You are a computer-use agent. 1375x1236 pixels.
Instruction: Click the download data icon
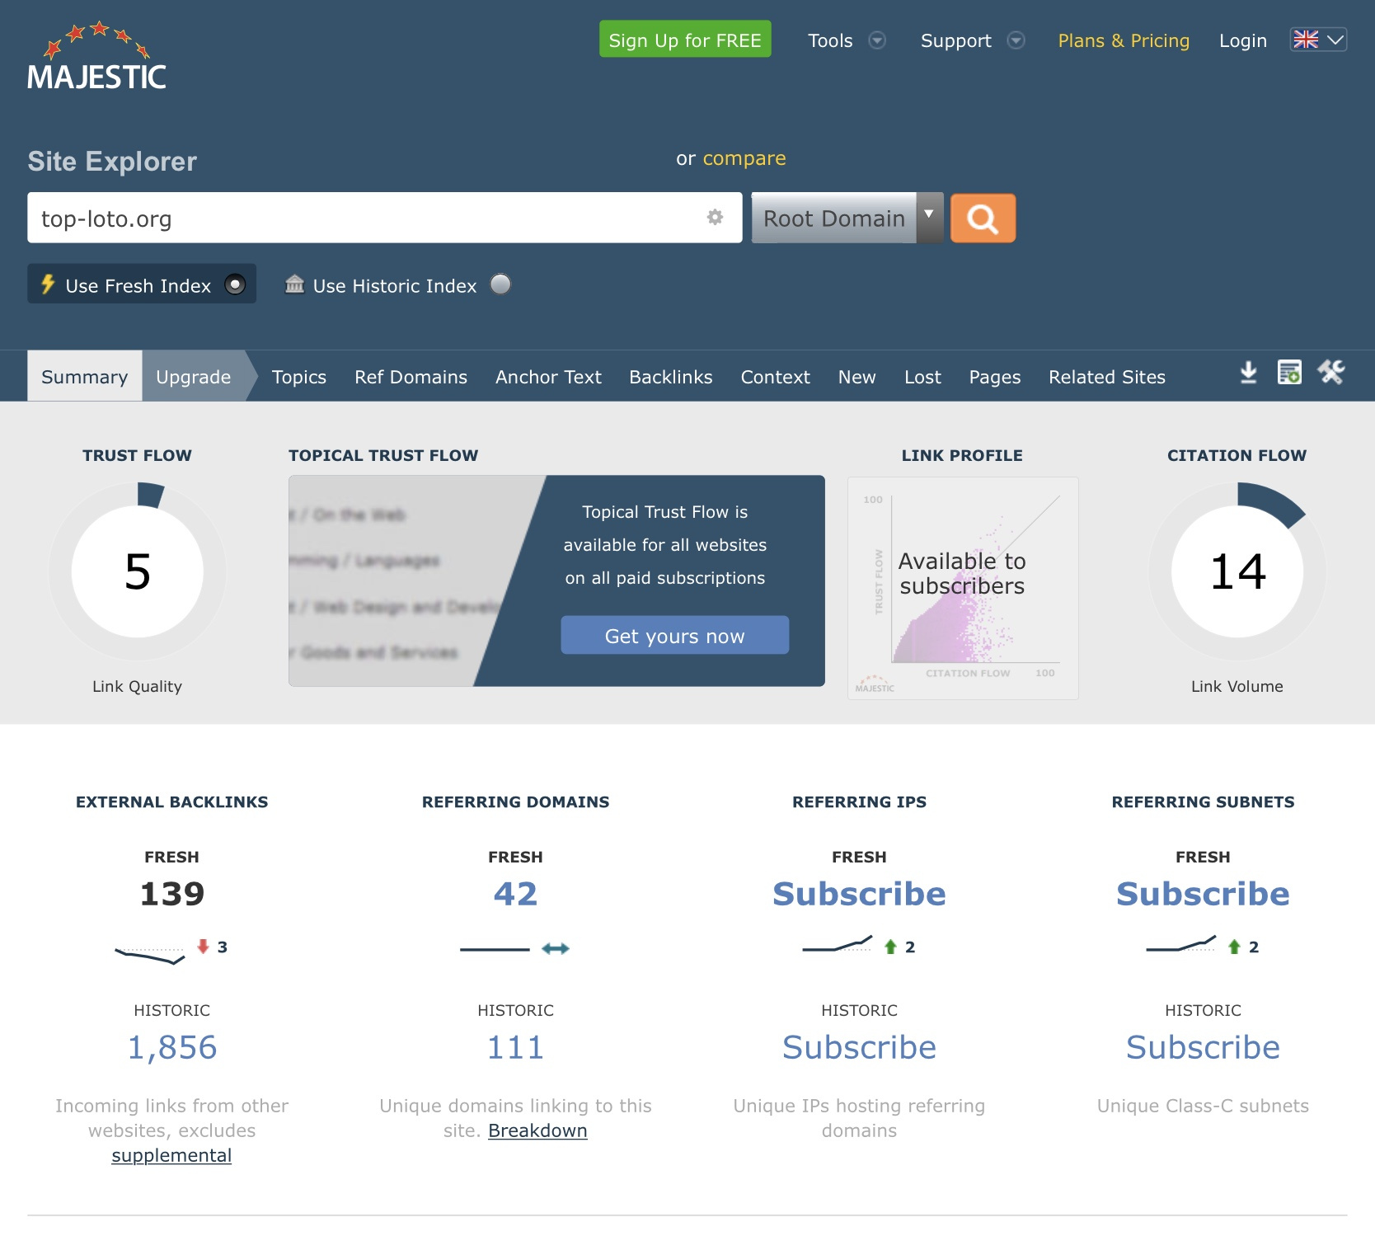coord(1249,373)
